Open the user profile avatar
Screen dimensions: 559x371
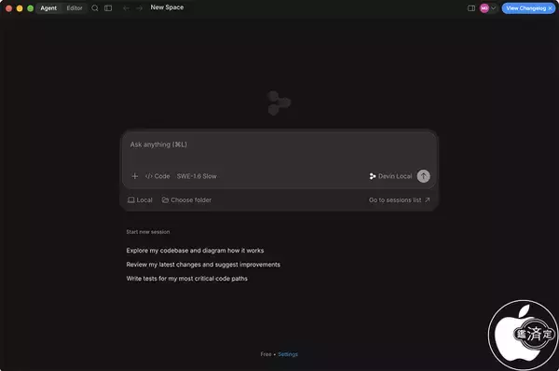click(x=484, y=7)
